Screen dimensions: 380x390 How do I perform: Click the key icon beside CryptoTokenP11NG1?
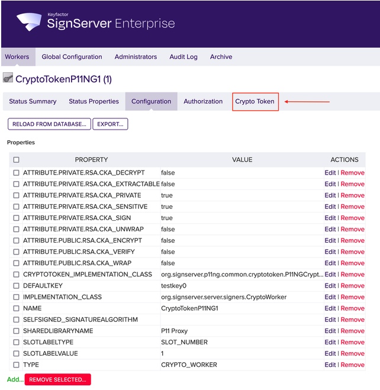click(8, 78)
